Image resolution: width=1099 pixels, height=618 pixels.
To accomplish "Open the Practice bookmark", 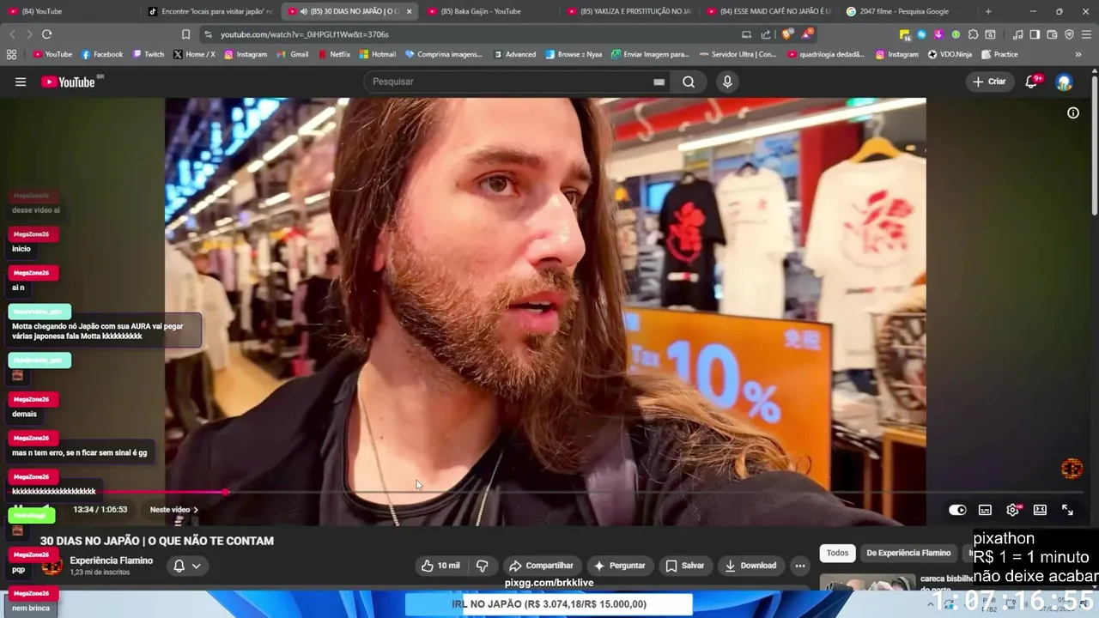I will tap(999, 54).
